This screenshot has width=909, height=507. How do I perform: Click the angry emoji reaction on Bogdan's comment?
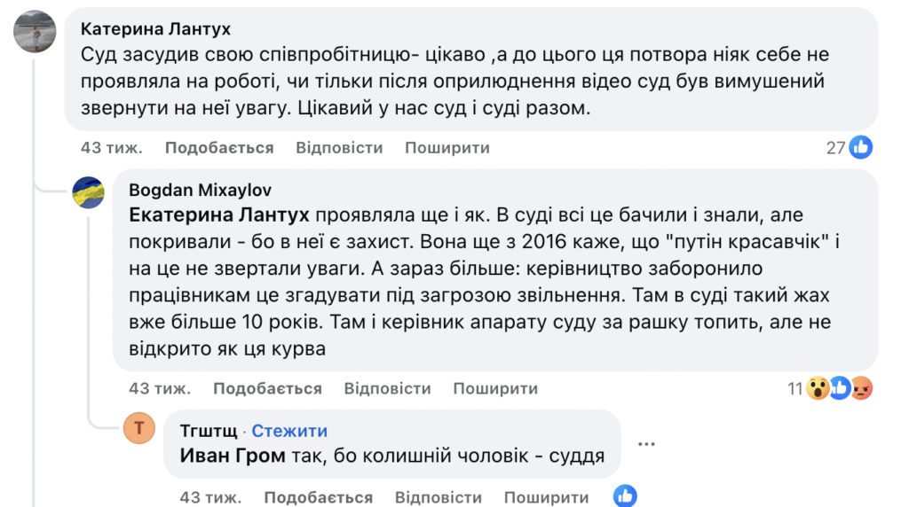click(862, 388)
